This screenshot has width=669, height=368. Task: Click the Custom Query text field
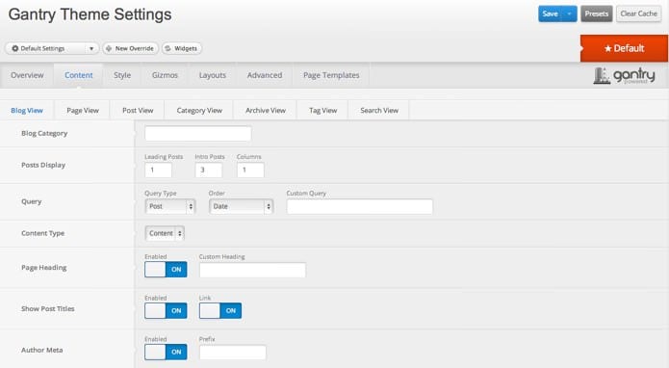[x=360, y=206]
